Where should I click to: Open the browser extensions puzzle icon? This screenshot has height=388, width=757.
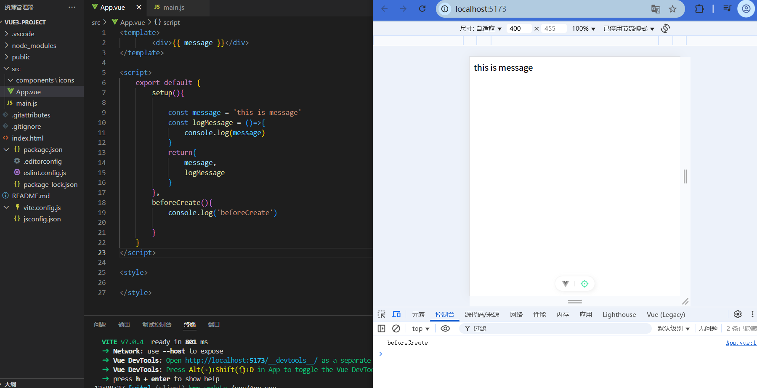pos(699,8)
